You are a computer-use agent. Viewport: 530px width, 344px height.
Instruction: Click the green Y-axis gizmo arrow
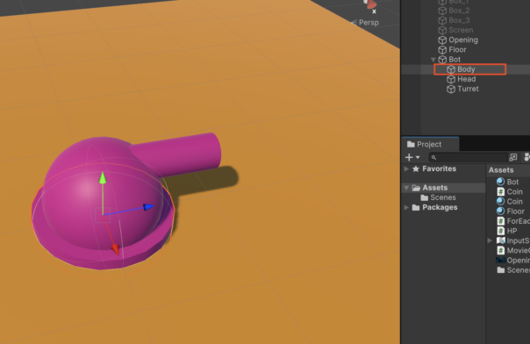coord(103,178)
